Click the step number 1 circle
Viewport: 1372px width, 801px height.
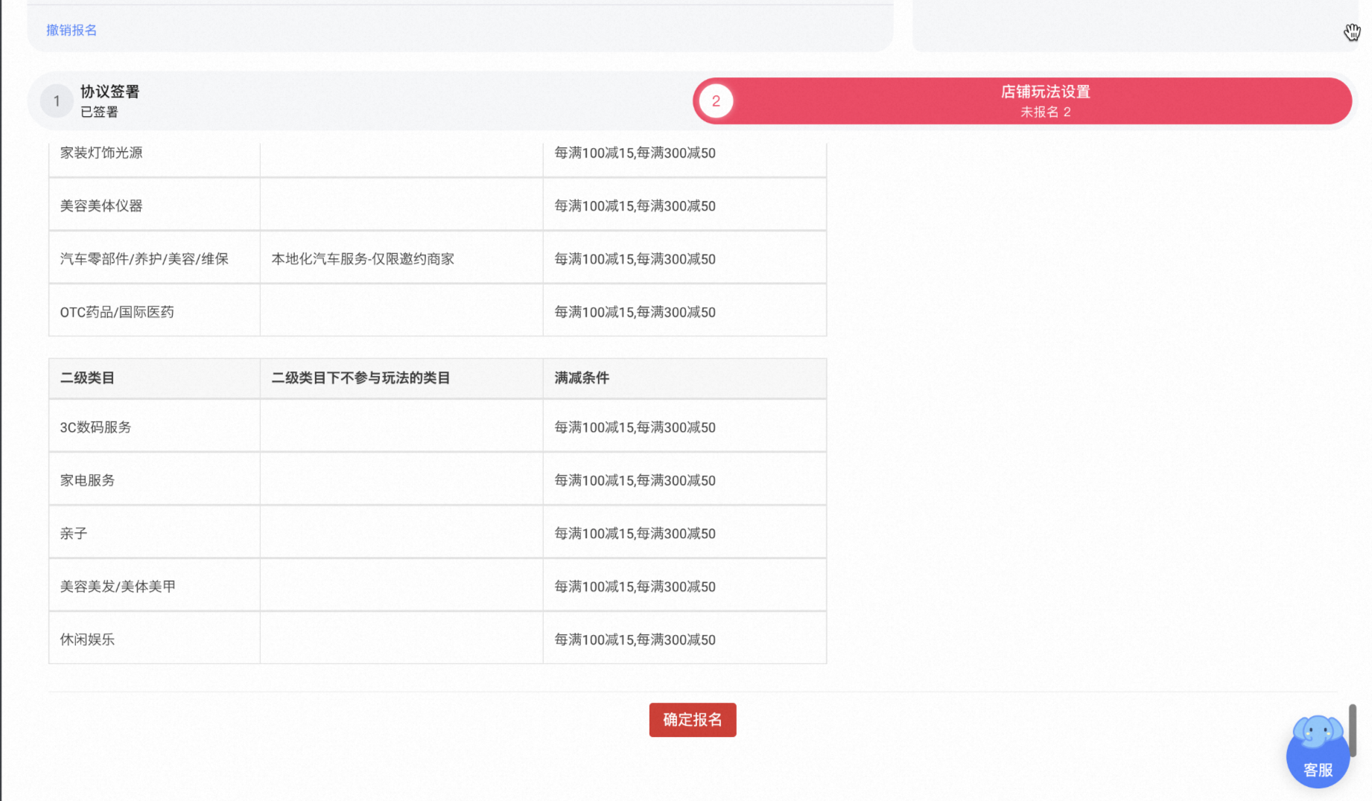coord(57,101)
